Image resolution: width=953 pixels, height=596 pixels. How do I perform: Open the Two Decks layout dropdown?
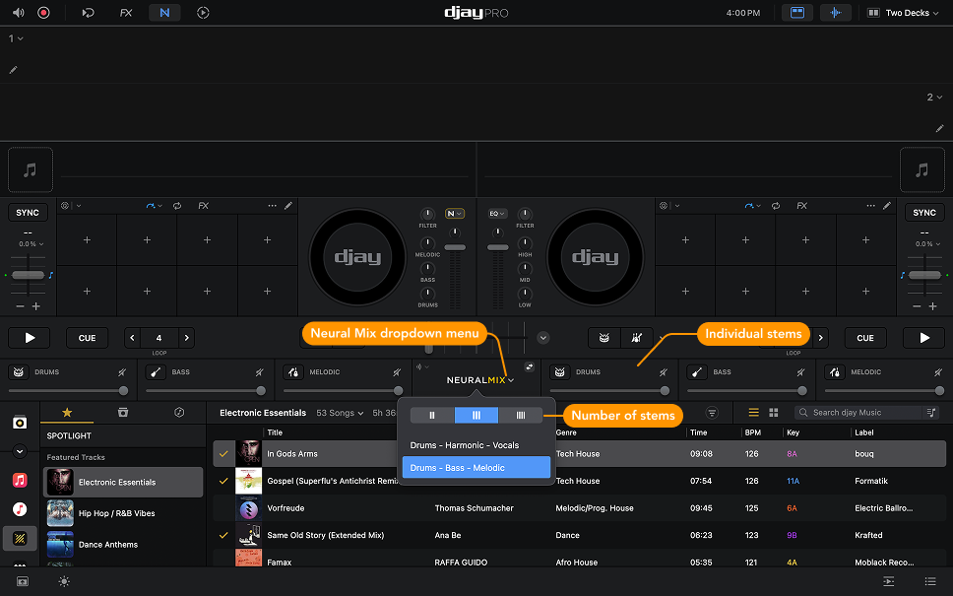coord(901,13)
